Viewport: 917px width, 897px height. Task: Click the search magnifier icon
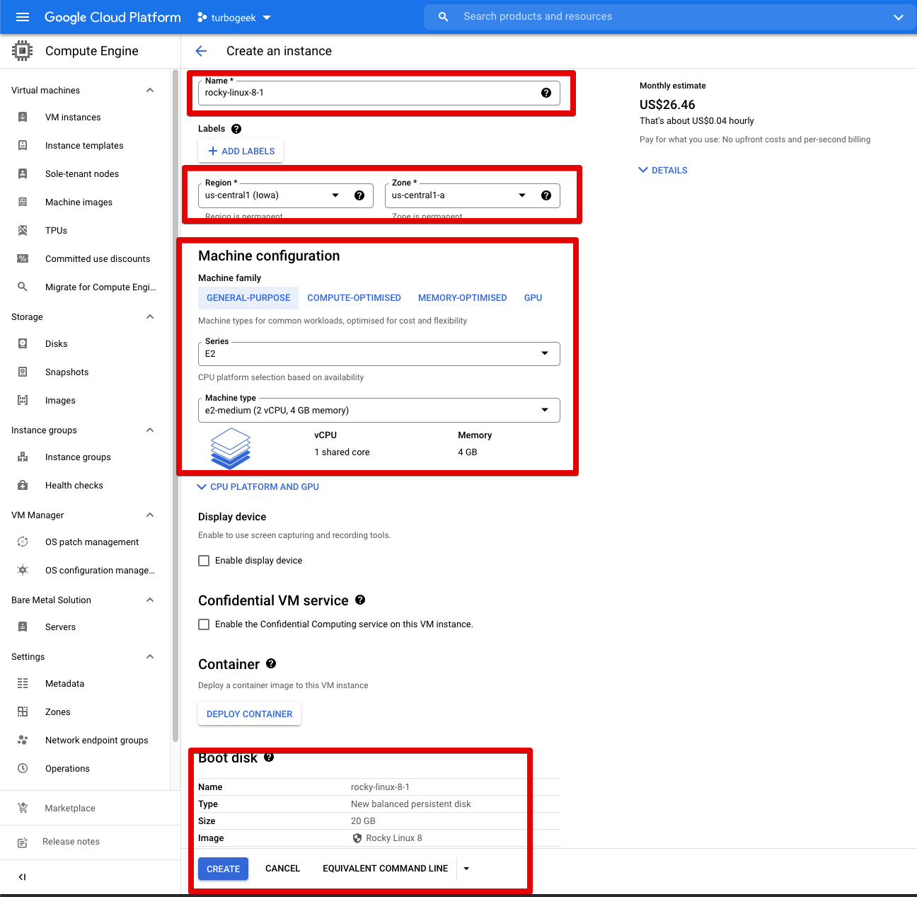(444, 17)
